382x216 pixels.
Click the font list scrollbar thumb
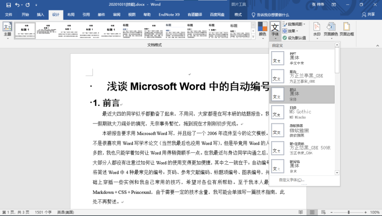point(337,60)
